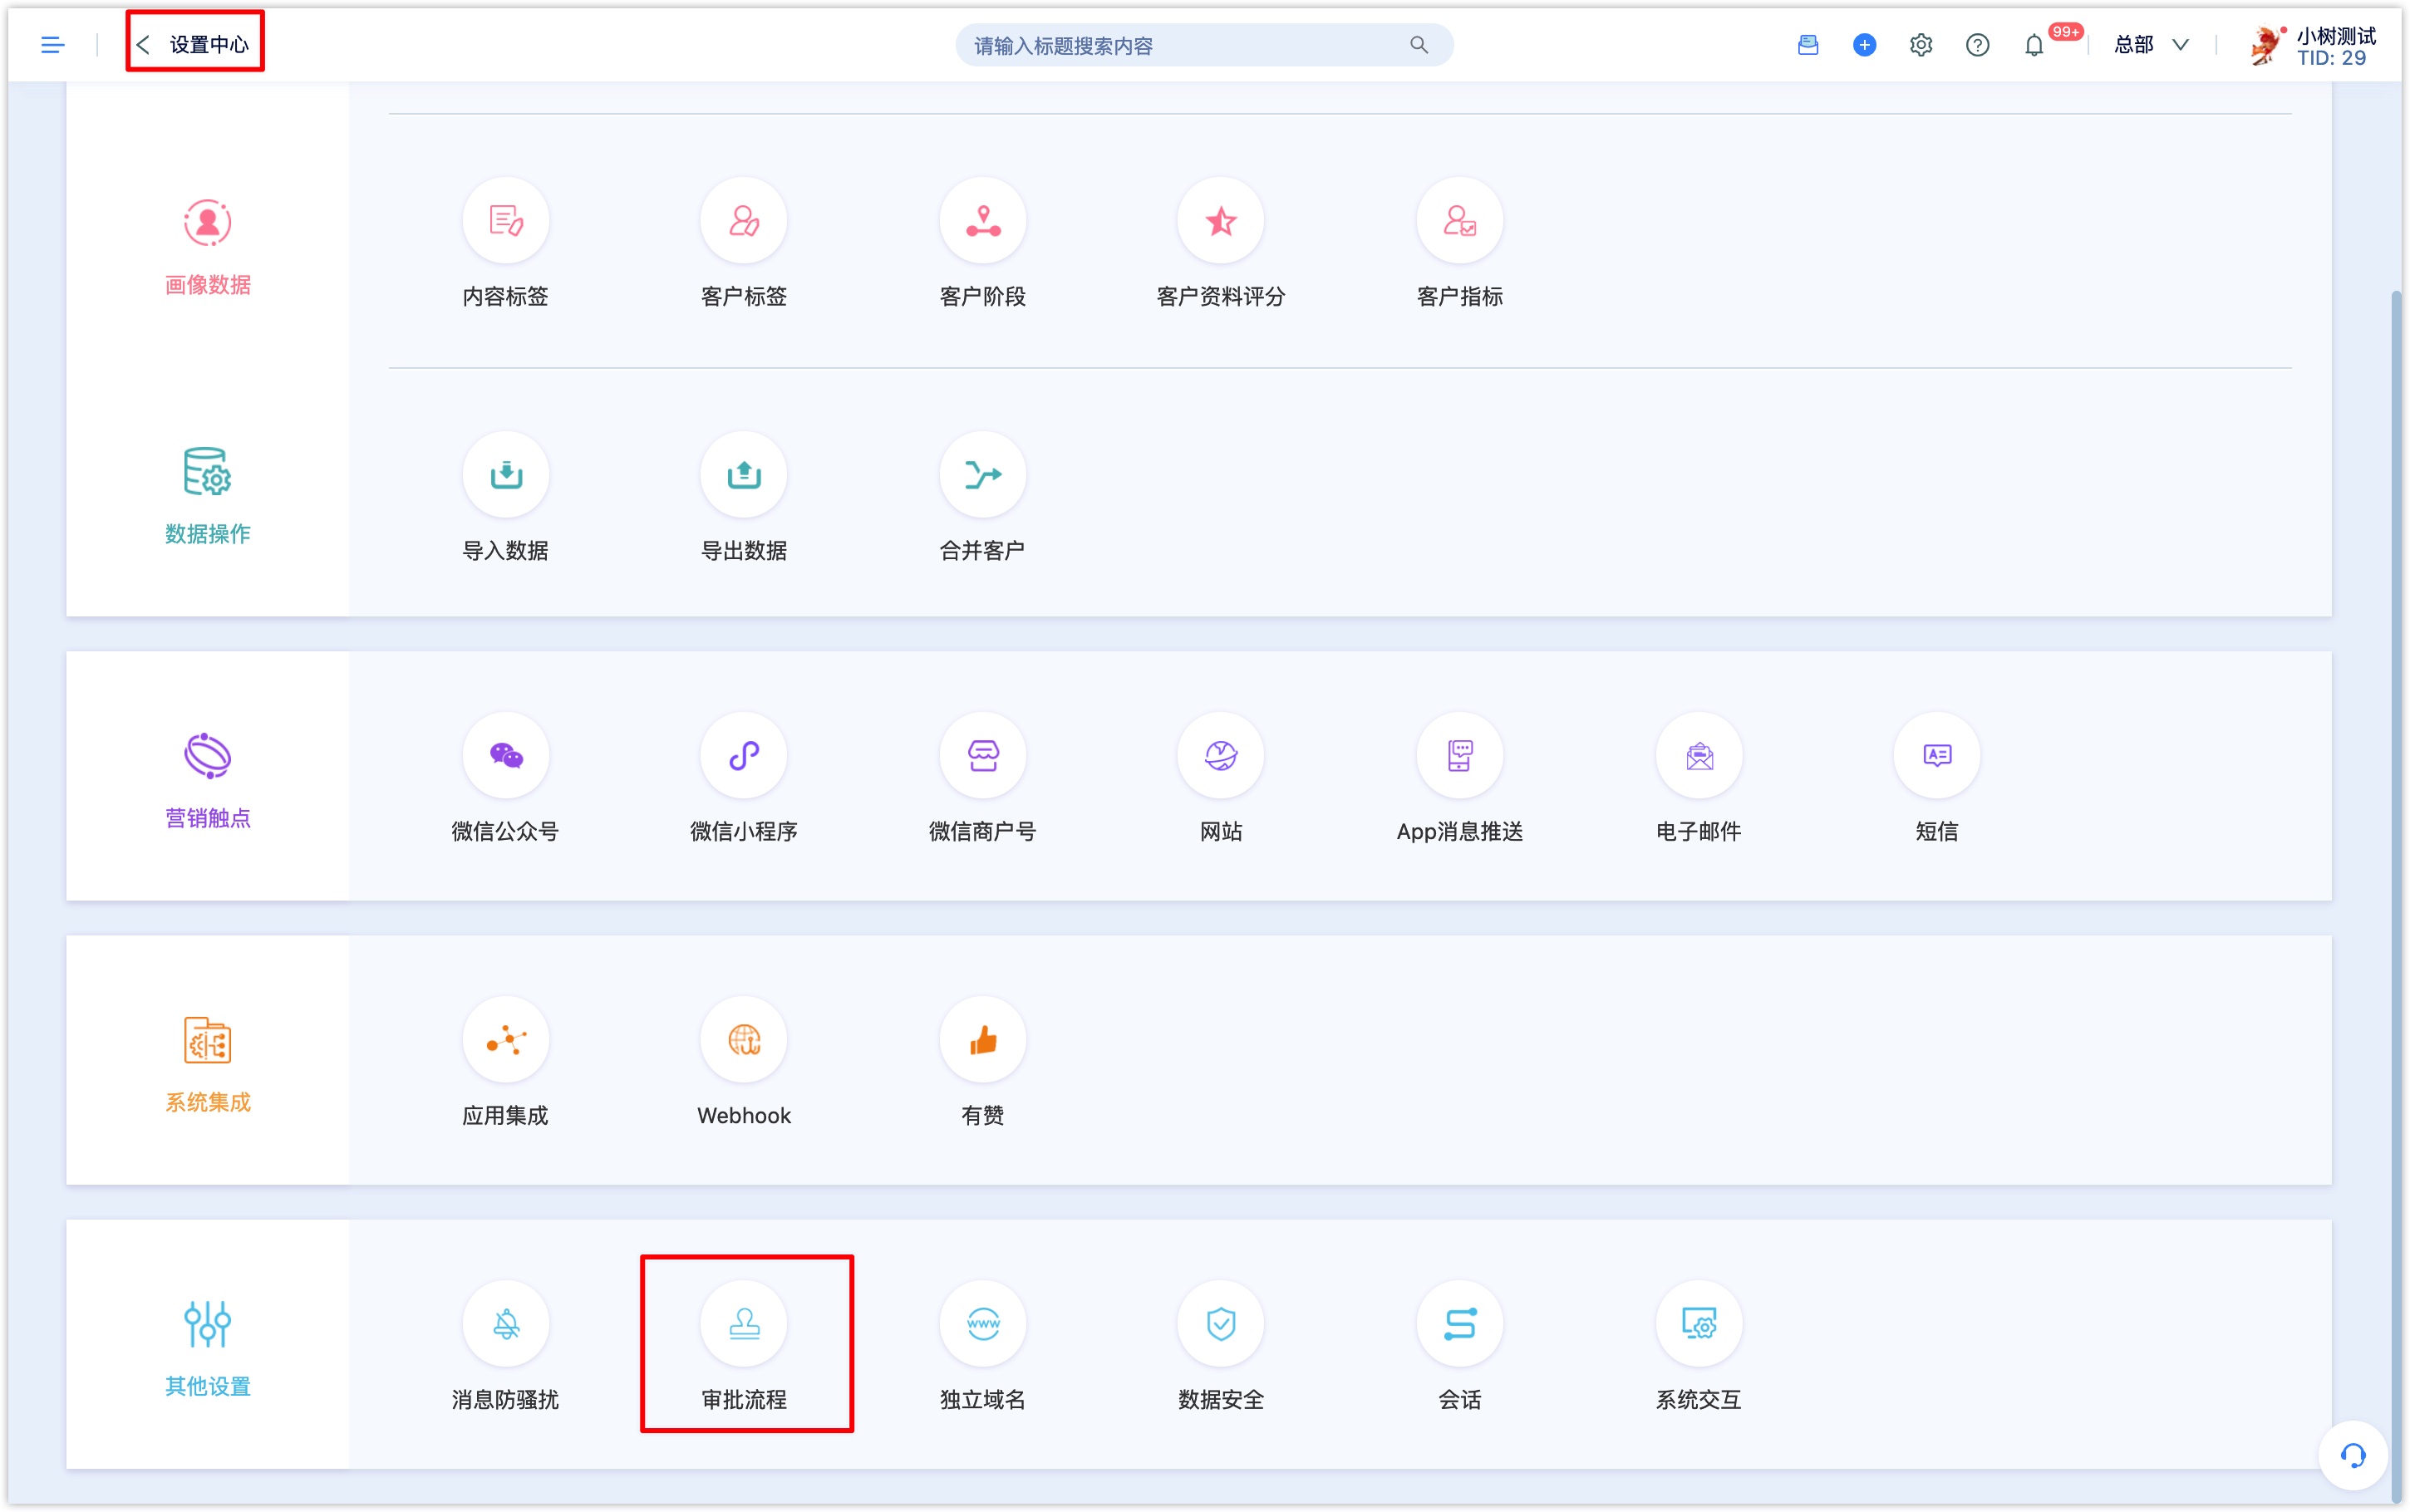Open 微信小程序 settings
Screen dimensions: 2410x1512
coord(743,778)
